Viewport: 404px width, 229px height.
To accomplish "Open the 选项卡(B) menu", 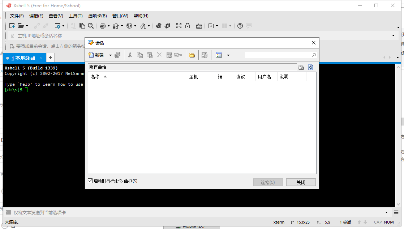I will click(98, 16).
